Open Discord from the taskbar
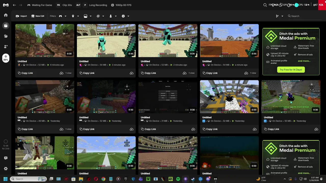This screenshot has width=326, height=183. click(208, 179)
